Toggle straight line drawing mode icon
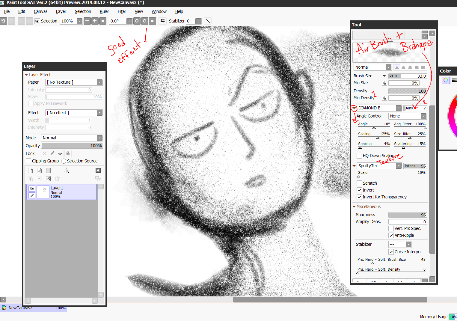 click(x=208, y=21)
